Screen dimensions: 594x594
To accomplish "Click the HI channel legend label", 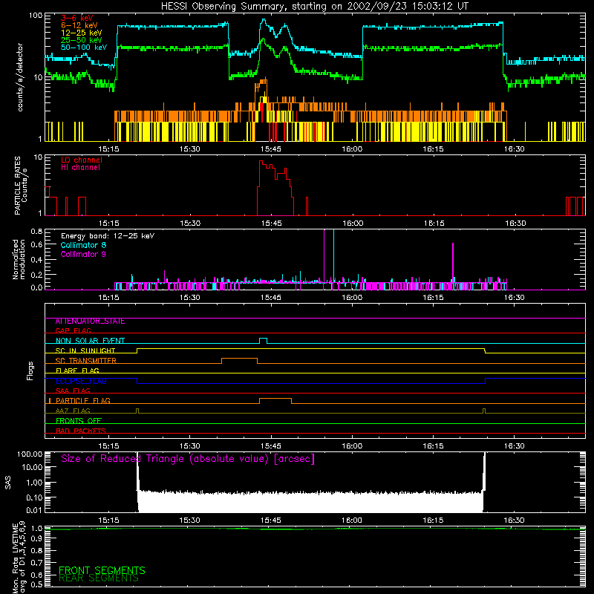I will [80, 168].
